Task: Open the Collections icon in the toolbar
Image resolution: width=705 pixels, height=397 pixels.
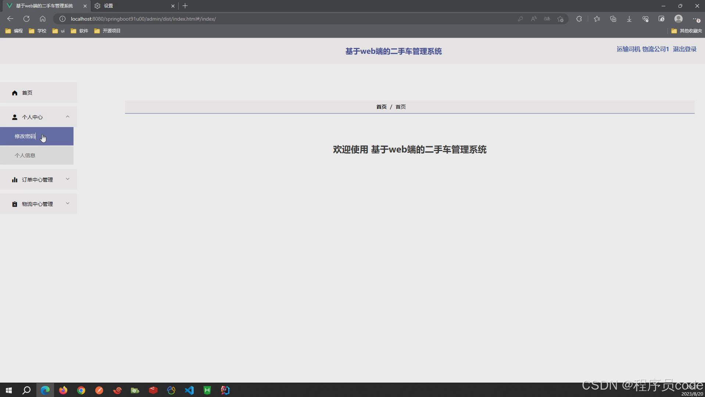Action: pyautogui.click(x=613, y=19)
